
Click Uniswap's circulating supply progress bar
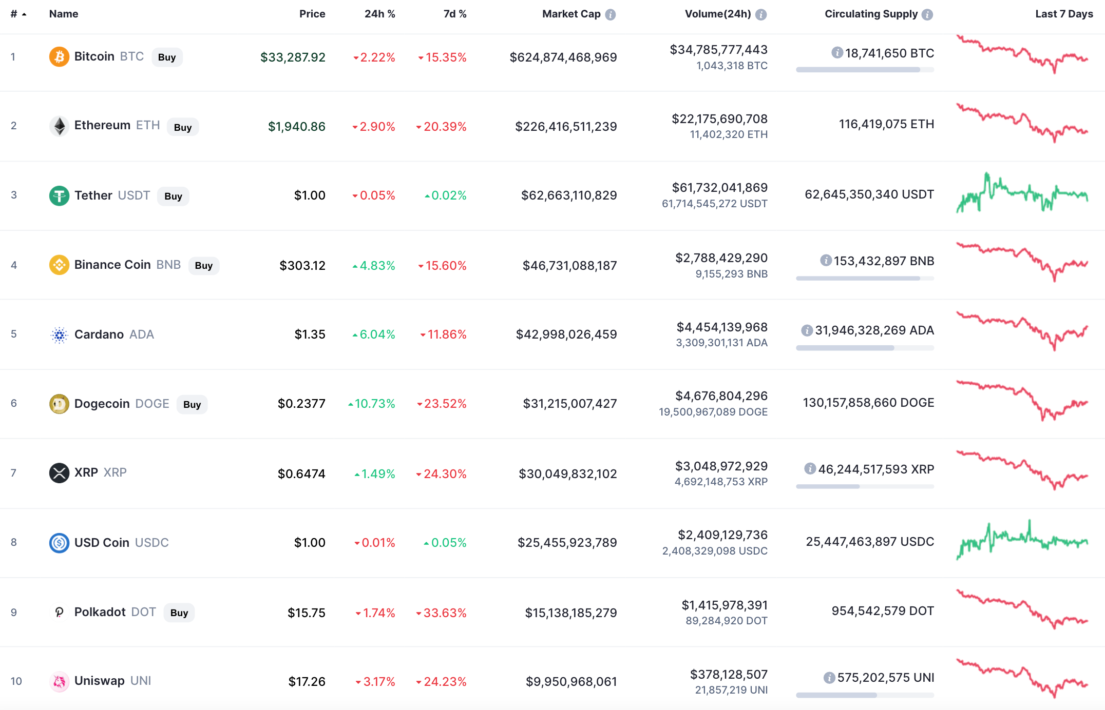865,695
